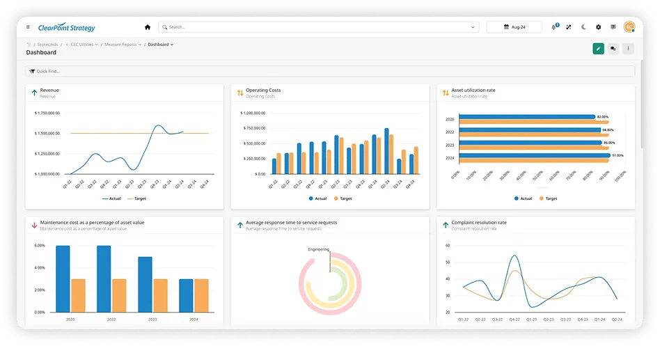Image resolution: width=660 pixels, height=346 pixels.
Task: Toggle Actual series in Revenue legend
Action: point(111,198)
